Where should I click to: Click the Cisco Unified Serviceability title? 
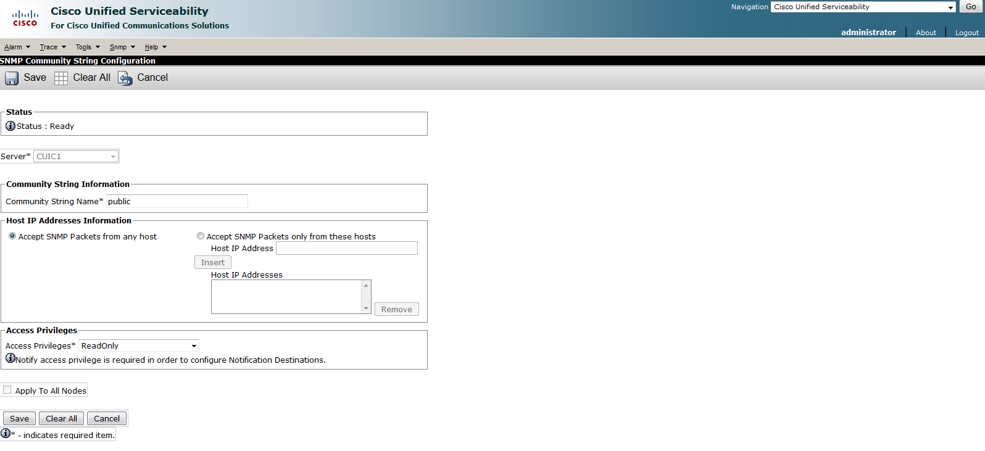[130, 11]
